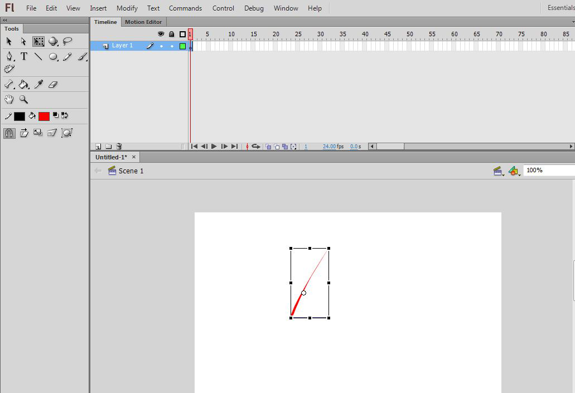The width and height of the screenshot is (575, 393).
Task: Open the Commands menu
Action: pos(185,8)
